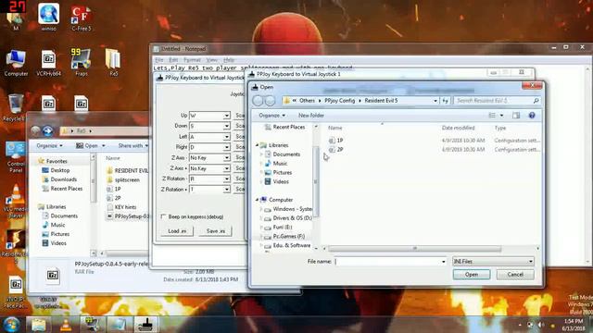Viewport: 593px width, 333px height.
Task: Collapse Libraries node in Open dialog
Action: pyautogui.click(x=258, y=145)
